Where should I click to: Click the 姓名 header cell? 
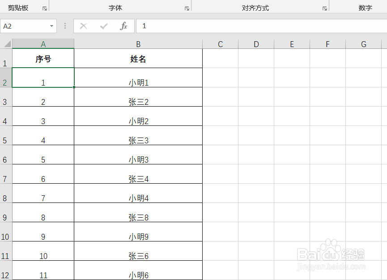point(138,58)
